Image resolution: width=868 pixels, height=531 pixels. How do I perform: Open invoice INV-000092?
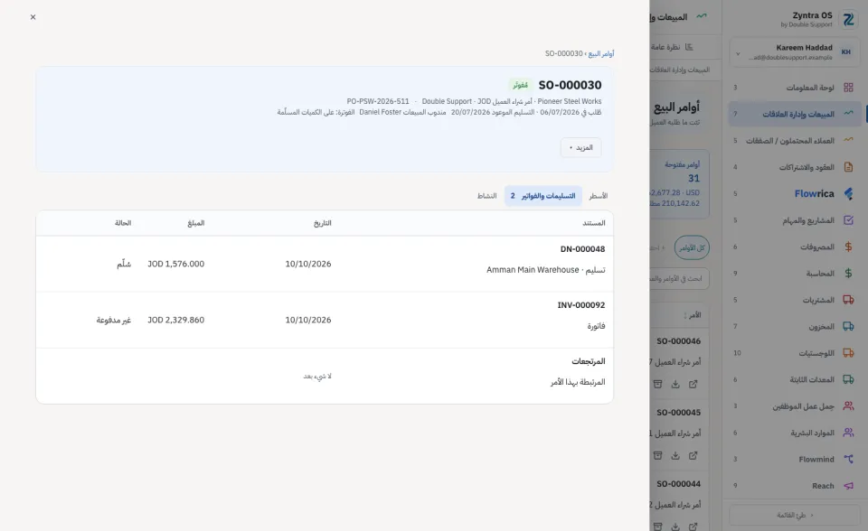pyautogui.click(x=581, y=304)
